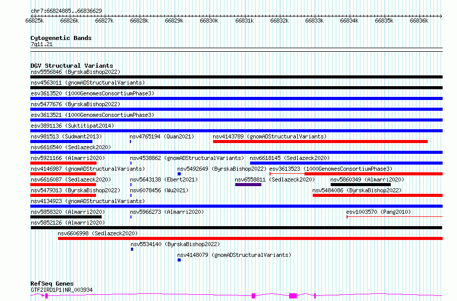This screenshot has height=301, width=457.
Task: Click the Cytogenetic Bands track title
Action: (x=61, y=38)
